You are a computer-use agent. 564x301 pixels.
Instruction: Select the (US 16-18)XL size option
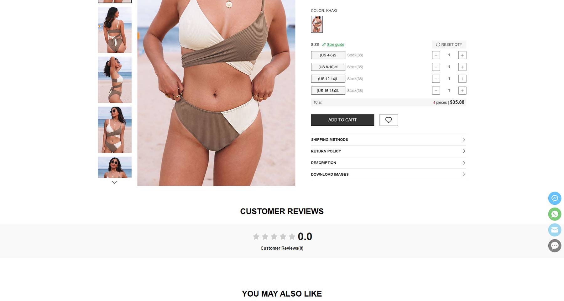(328, 91)
